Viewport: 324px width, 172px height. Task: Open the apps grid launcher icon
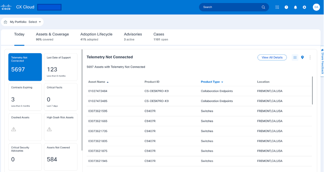tap(277, 7)
